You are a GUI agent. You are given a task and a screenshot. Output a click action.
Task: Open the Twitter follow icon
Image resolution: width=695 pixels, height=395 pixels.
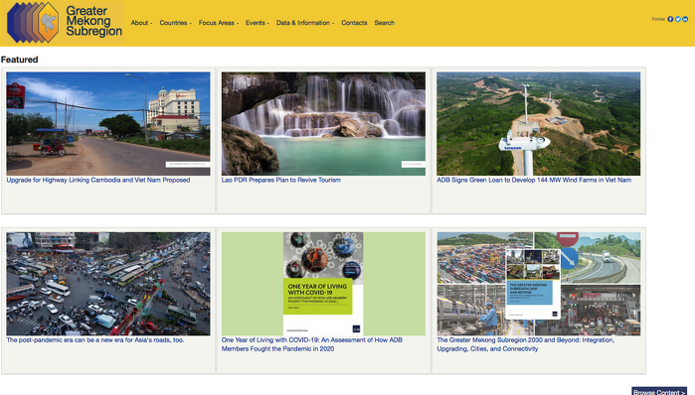tap(678, 19)
